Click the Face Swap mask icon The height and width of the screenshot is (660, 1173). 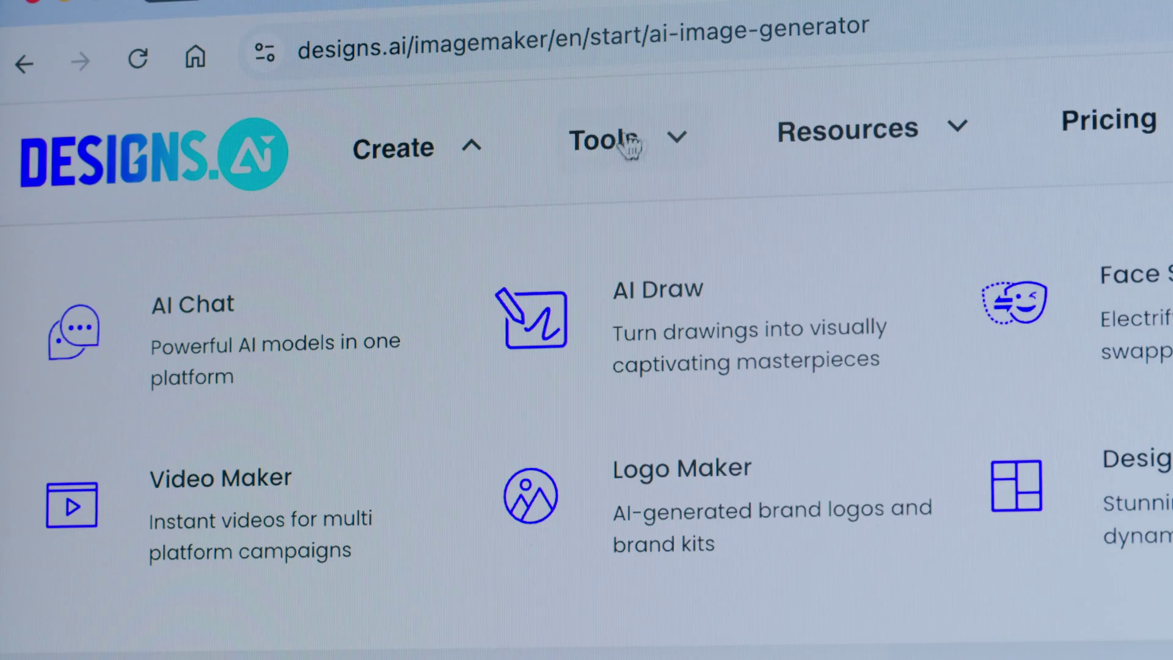1014,302
